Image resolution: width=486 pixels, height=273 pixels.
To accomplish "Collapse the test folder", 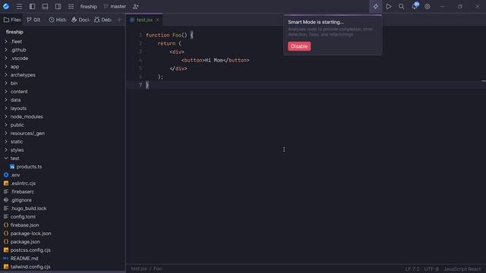I will 6,158.
